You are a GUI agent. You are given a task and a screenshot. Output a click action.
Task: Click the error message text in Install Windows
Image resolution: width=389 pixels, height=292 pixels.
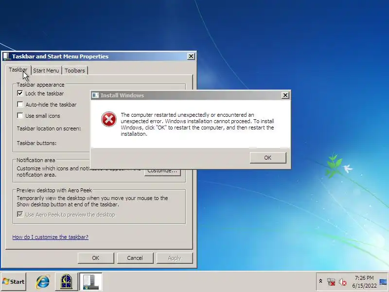coord(197,124)
